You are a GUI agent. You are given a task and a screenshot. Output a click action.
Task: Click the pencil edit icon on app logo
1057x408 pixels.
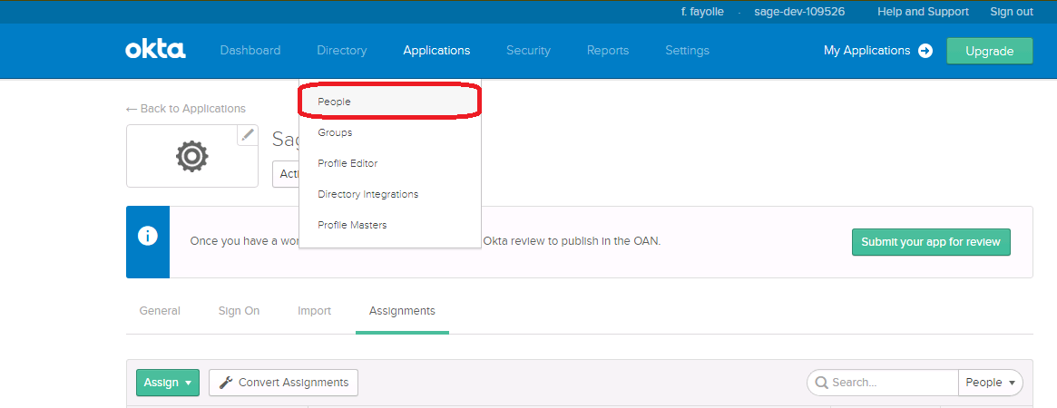tap(248, 135)
